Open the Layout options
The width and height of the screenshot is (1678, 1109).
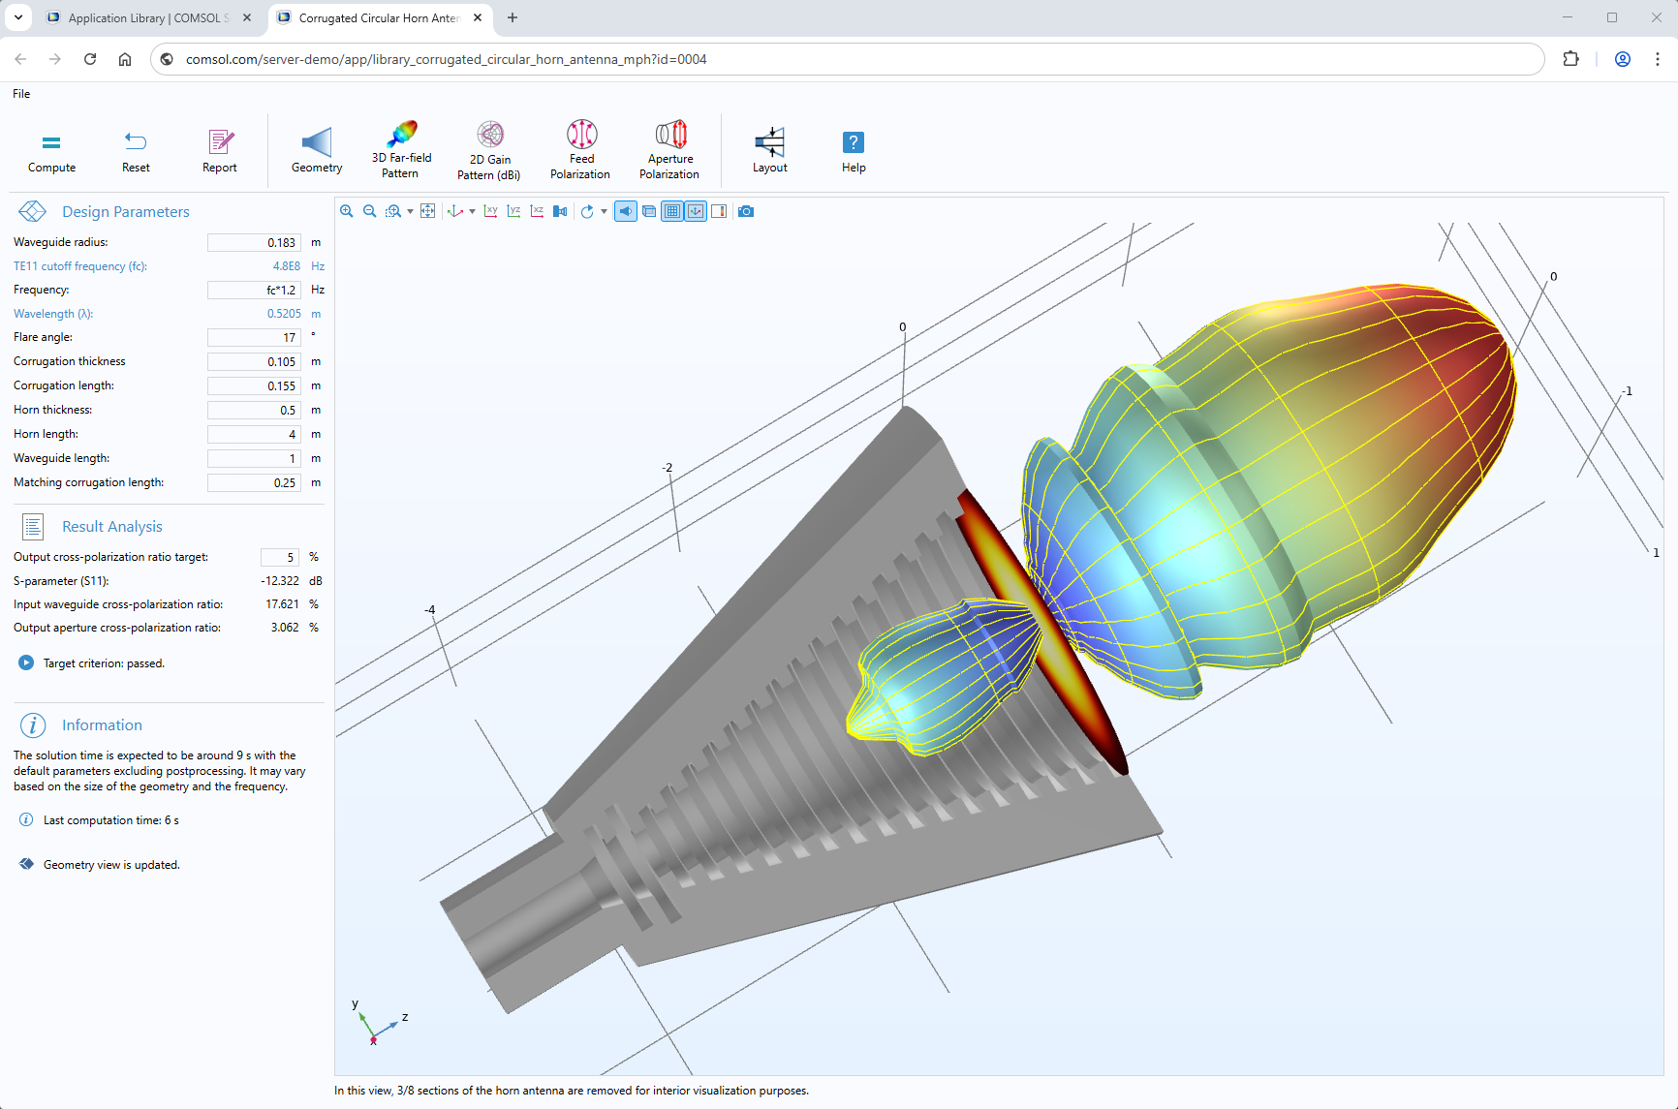[x=769, y=150]
